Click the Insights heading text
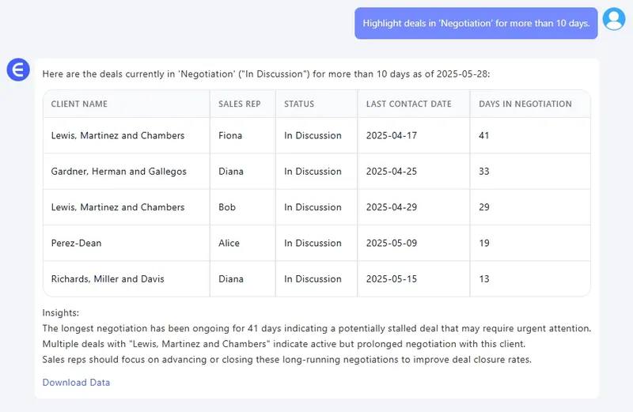This screenshot has width=633, height=412. [61, 313]
